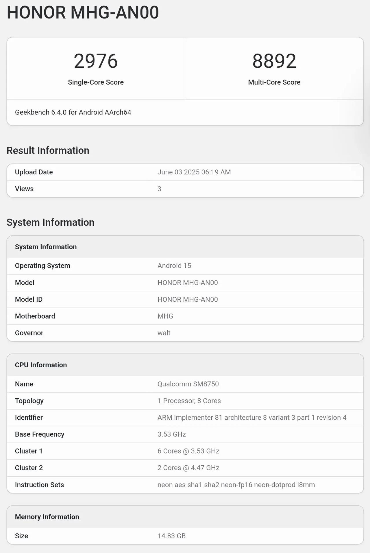Click the CPU Name label

click(x=24, y=384)
